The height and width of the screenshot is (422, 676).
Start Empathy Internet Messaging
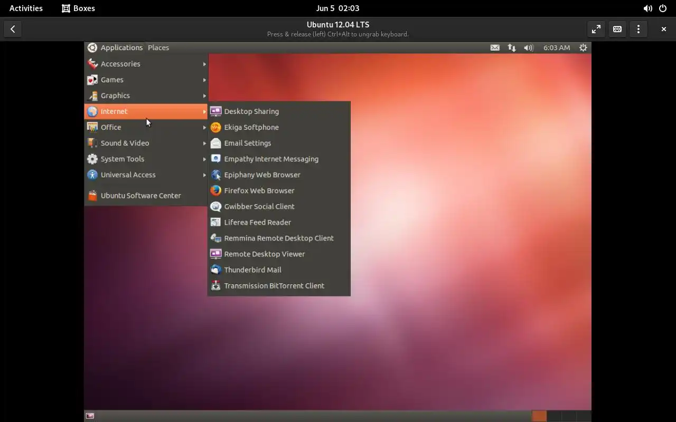[279, 159]
